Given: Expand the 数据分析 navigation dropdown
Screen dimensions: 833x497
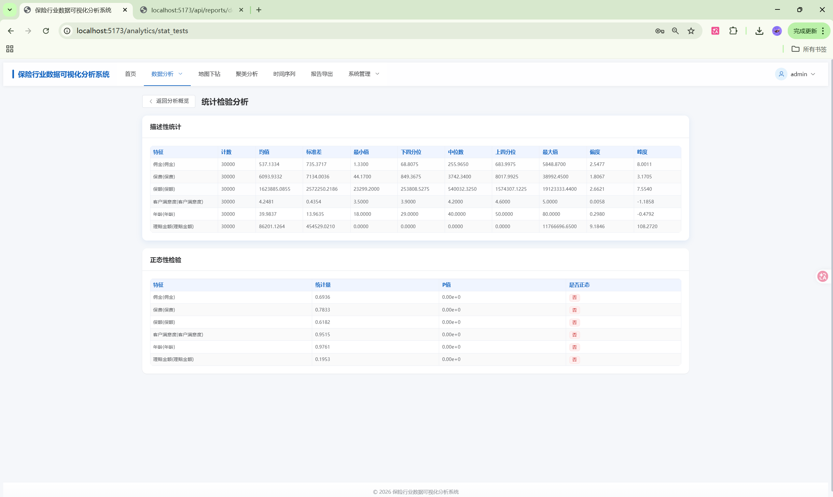Looking at the screenshot, I should [x=167, y=74].
